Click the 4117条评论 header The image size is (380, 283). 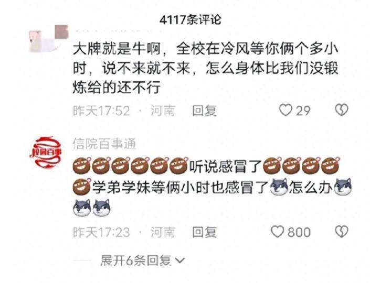click(190, 19)
